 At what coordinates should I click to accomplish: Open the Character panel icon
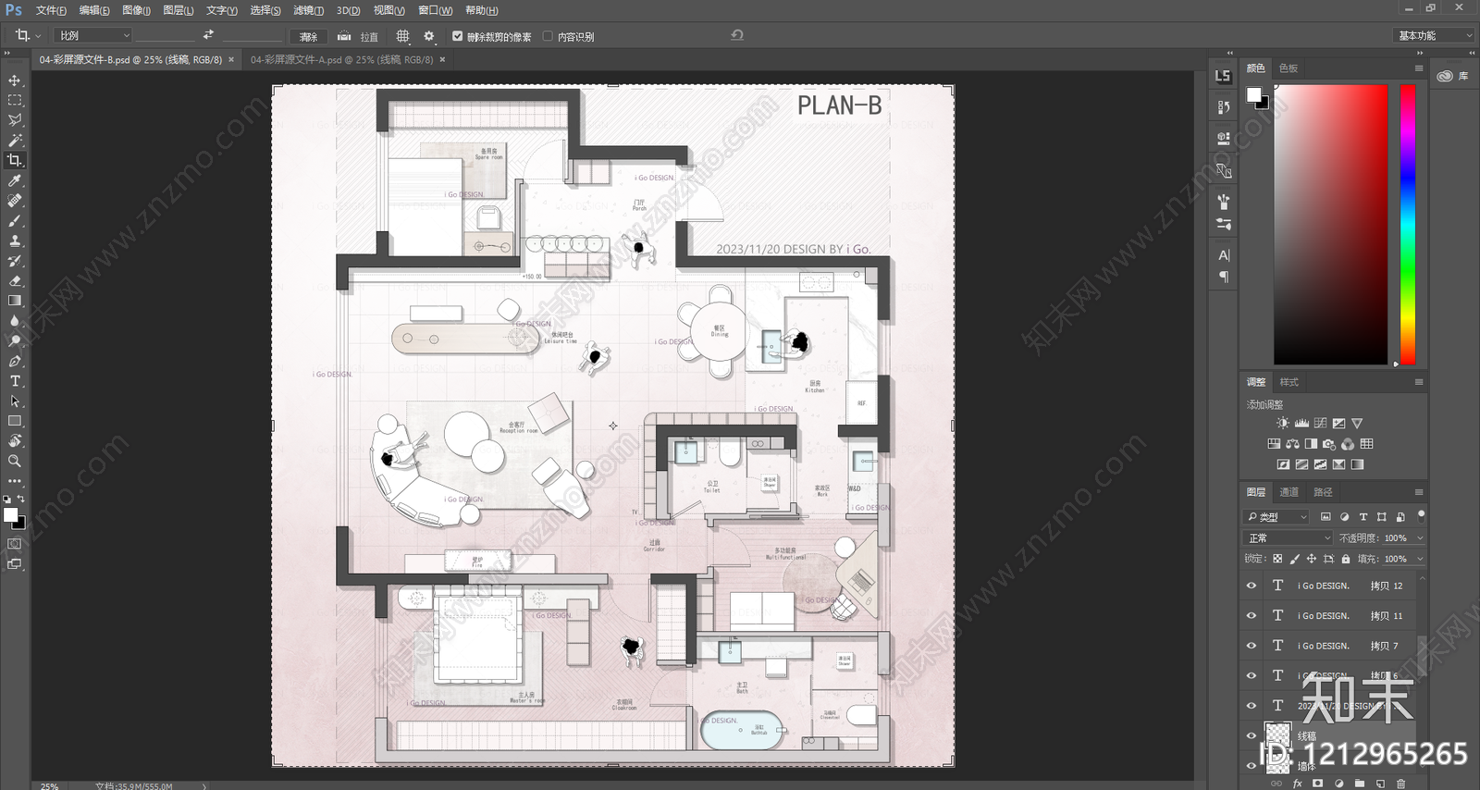click(x=1224, y=255)
